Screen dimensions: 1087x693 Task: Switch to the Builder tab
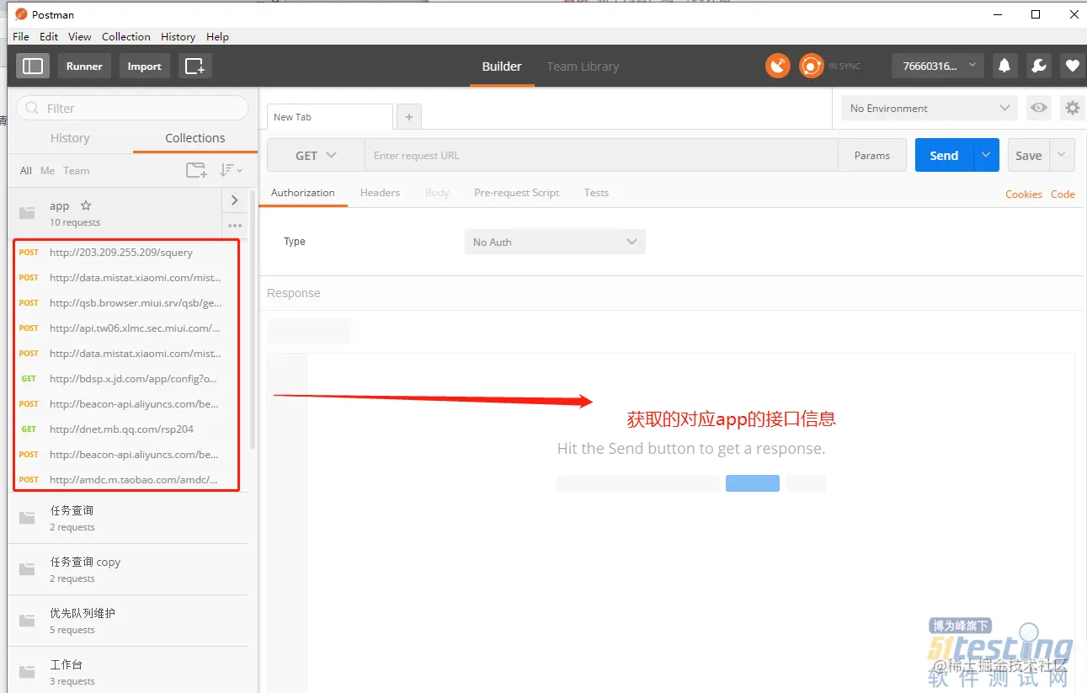tap(502, 66)
